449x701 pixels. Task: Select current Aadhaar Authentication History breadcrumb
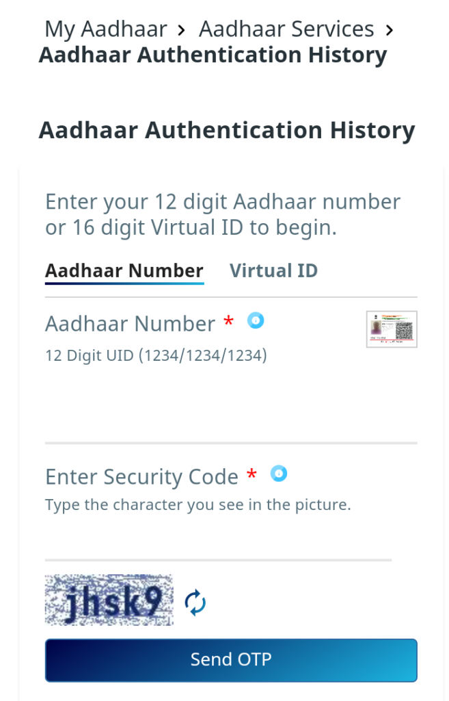(x=213, y=55)
